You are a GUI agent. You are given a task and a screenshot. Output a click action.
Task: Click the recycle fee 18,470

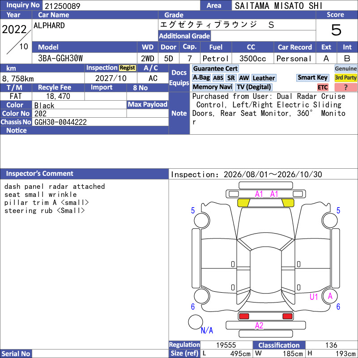(x=58, y=96)
